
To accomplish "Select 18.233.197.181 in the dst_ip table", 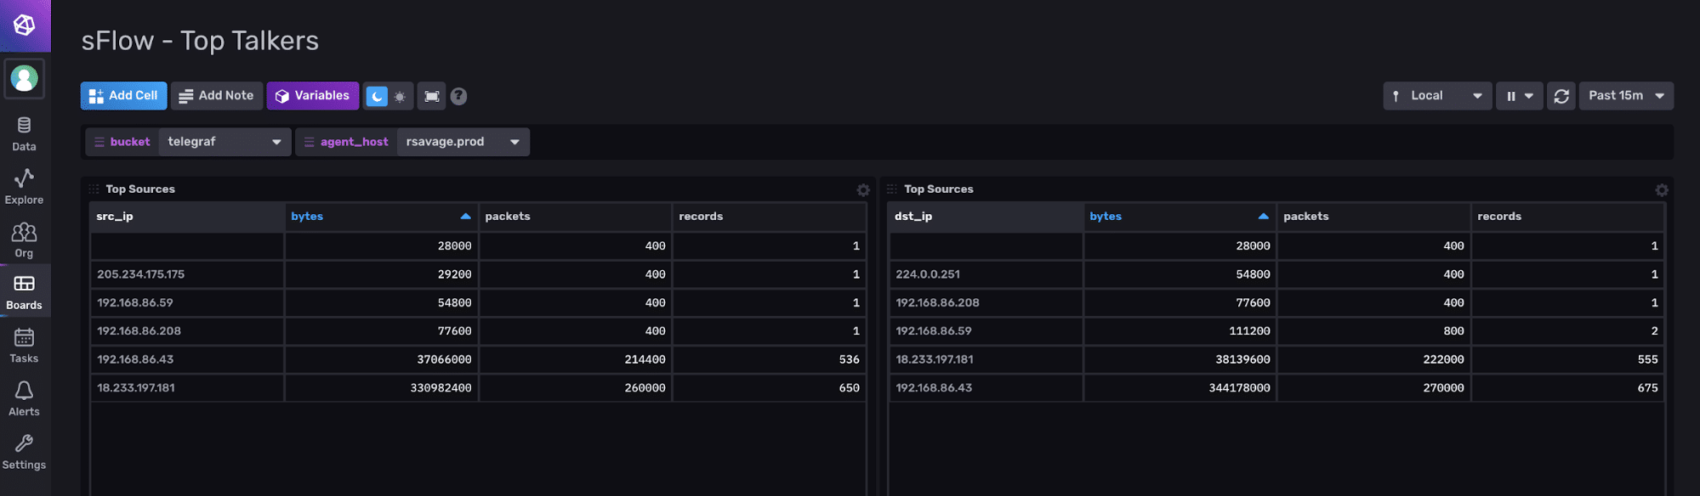I will 935,359.
